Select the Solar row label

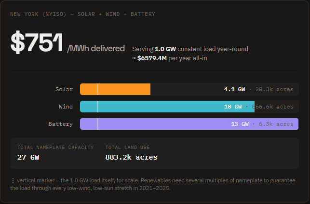64,89
